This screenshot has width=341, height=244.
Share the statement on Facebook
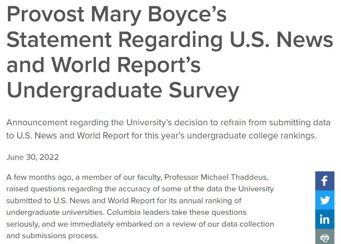[324, 181]
